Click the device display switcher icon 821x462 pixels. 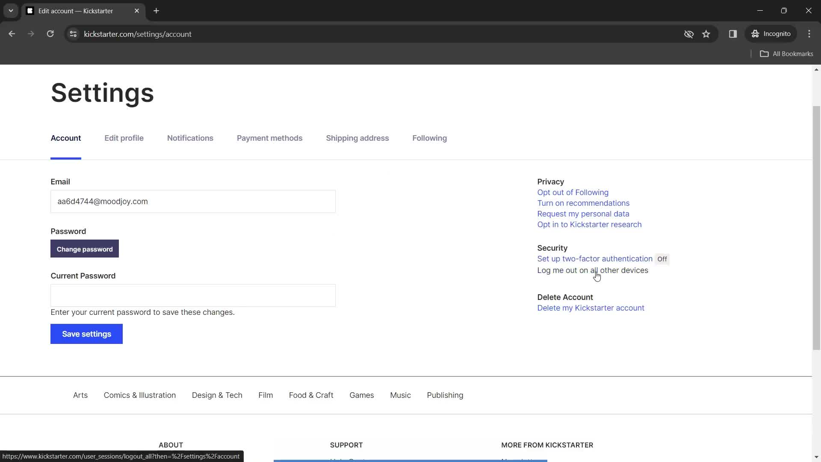[x=733, y=34]
